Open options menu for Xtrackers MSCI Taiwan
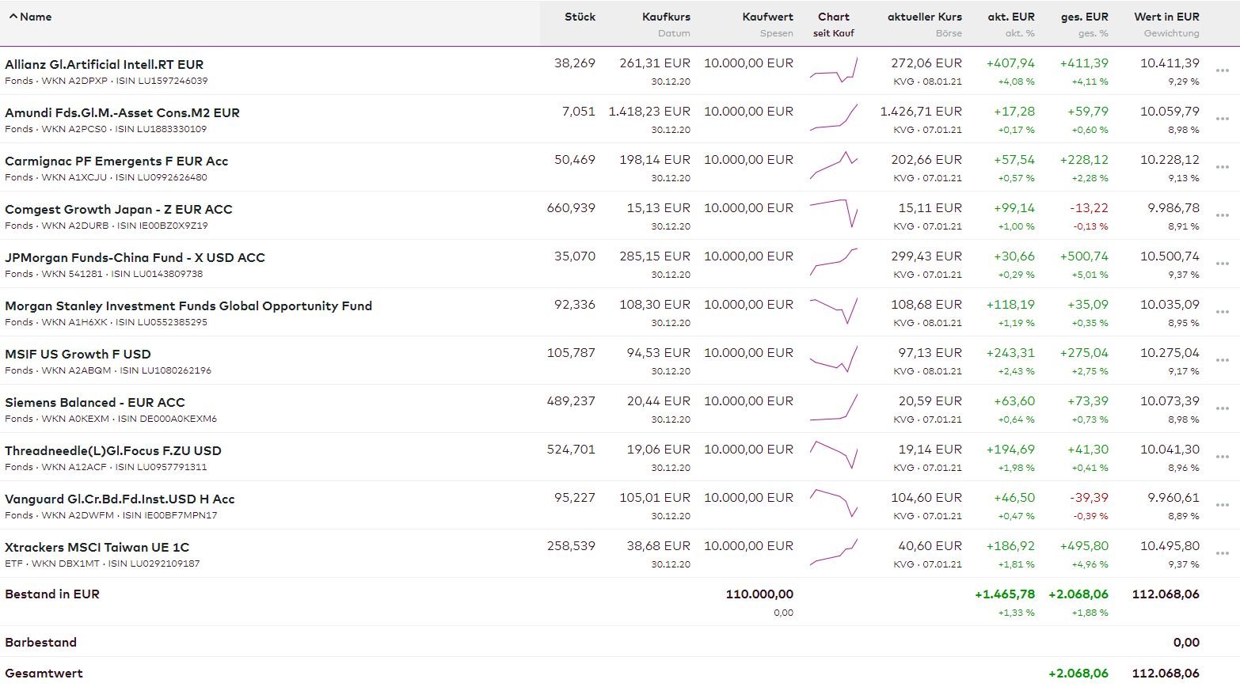This screenshot has width=1240, height=687. tap(1222, 554)
